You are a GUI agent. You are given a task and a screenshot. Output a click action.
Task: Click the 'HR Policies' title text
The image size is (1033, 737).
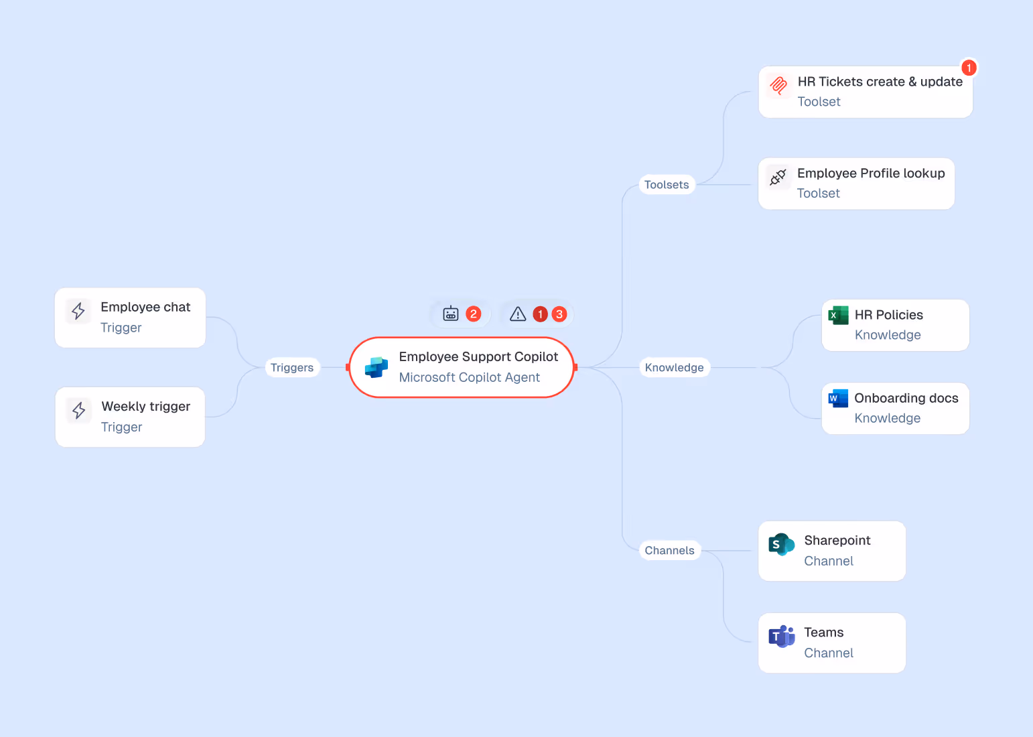tap(889, 315)
